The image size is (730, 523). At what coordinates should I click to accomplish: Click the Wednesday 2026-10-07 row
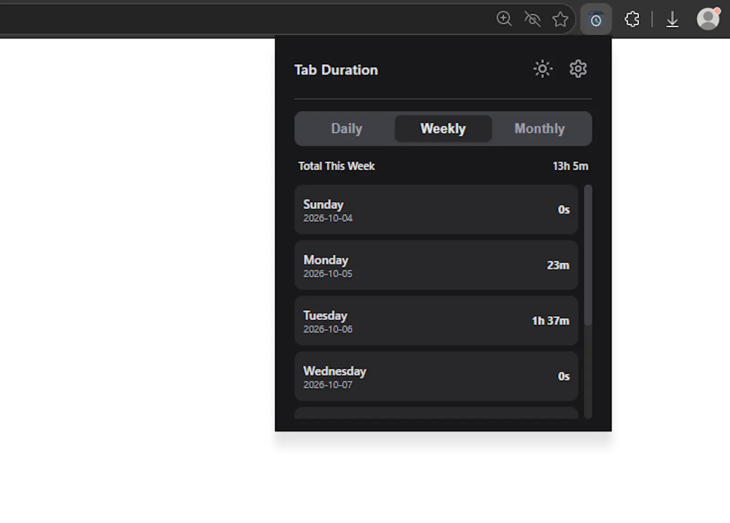(x=436, y=377)
